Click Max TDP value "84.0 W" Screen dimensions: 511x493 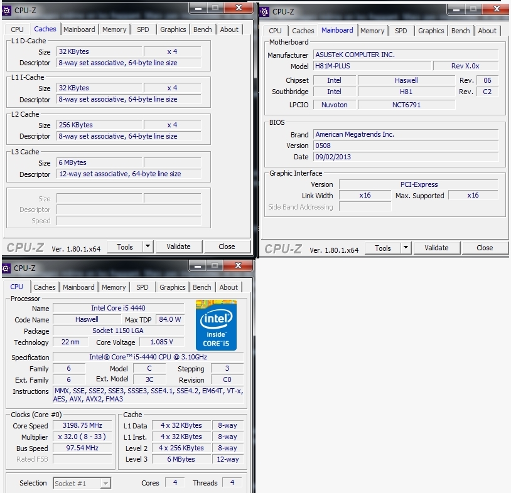pos(169,319)
